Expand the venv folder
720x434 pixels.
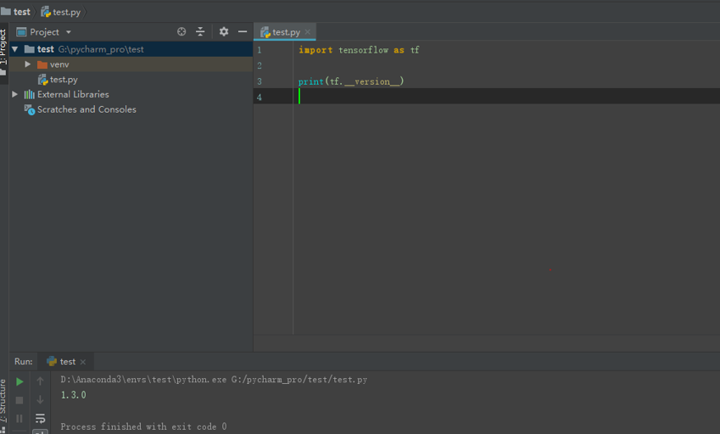(x=27, y=64)
